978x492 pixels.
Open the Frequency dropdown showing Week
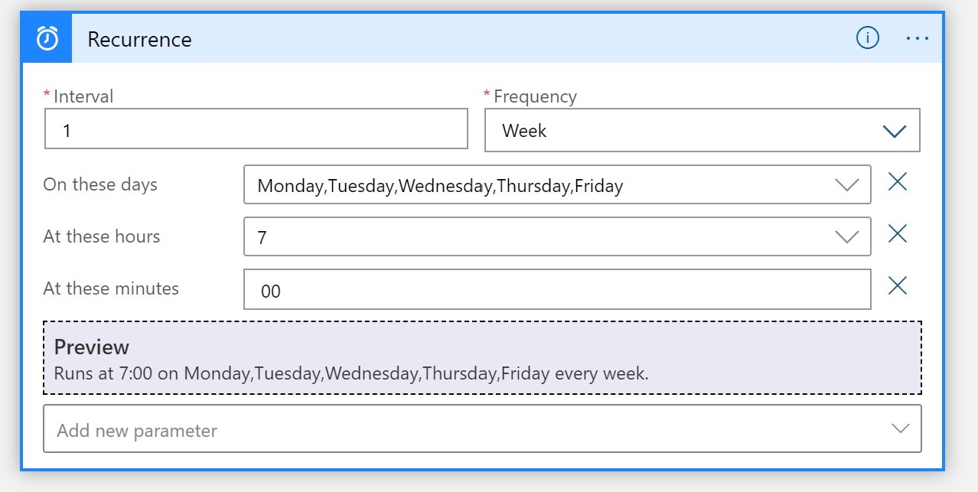689,131
